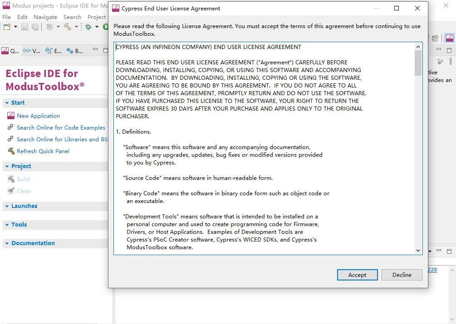Open Search Online for Code Examples
The image size is (456, 324).
tap(61, 128)
